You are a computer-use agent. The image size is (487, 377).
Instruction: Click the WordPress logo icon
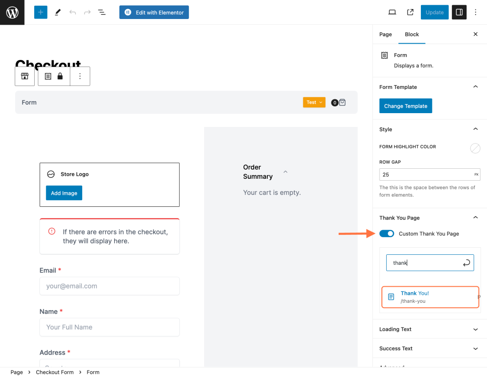coord(12,12)
